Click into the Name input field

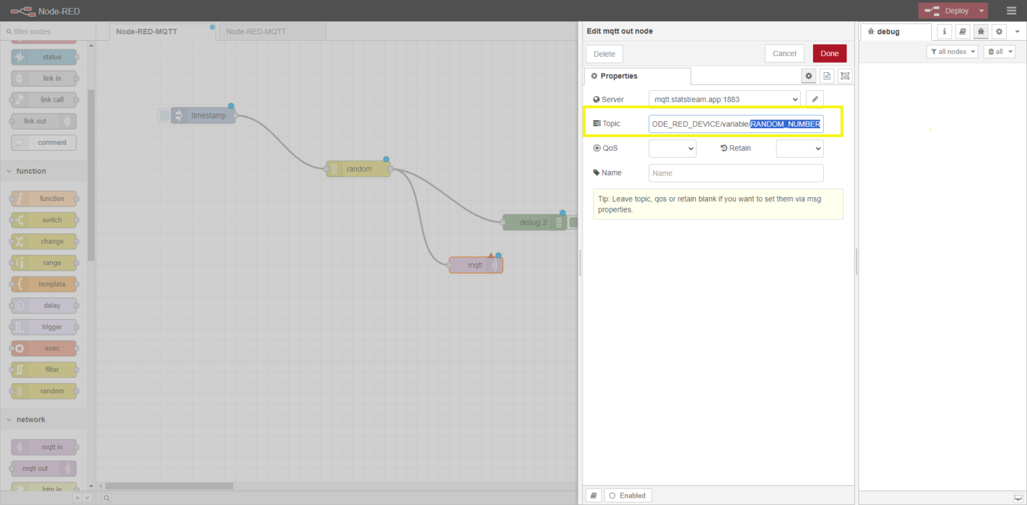[735, 173]
